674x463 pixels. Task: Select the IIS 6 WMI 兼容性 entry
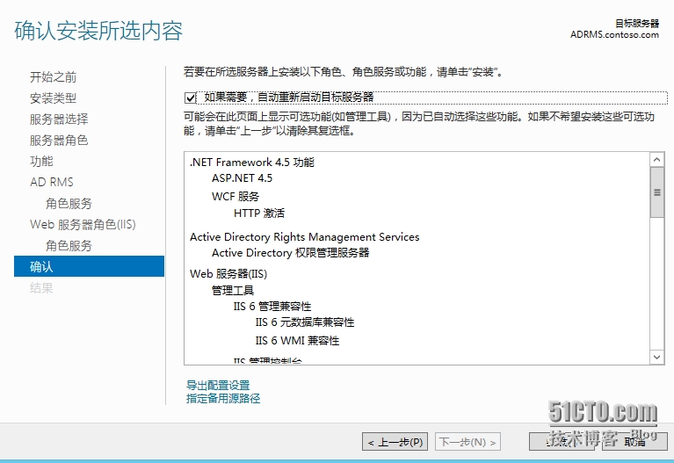(297, 341)
